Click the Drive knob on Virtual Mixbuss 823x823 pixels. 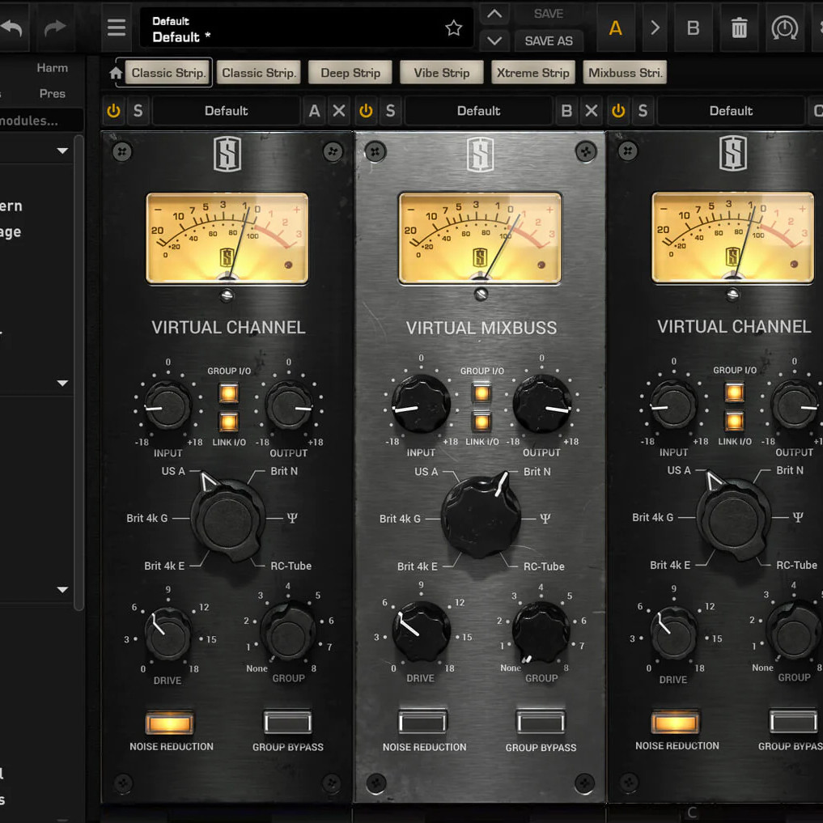(421, 631)
